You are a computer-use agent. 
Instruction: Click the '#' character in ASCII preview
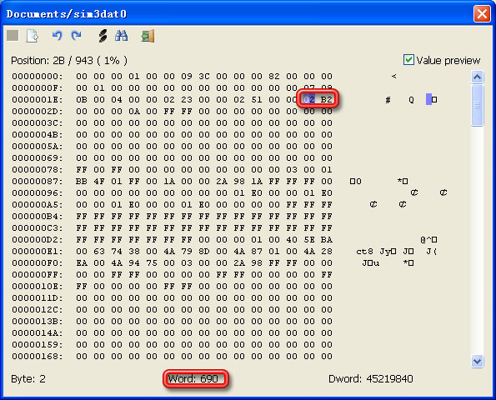(x=388, y=100)
